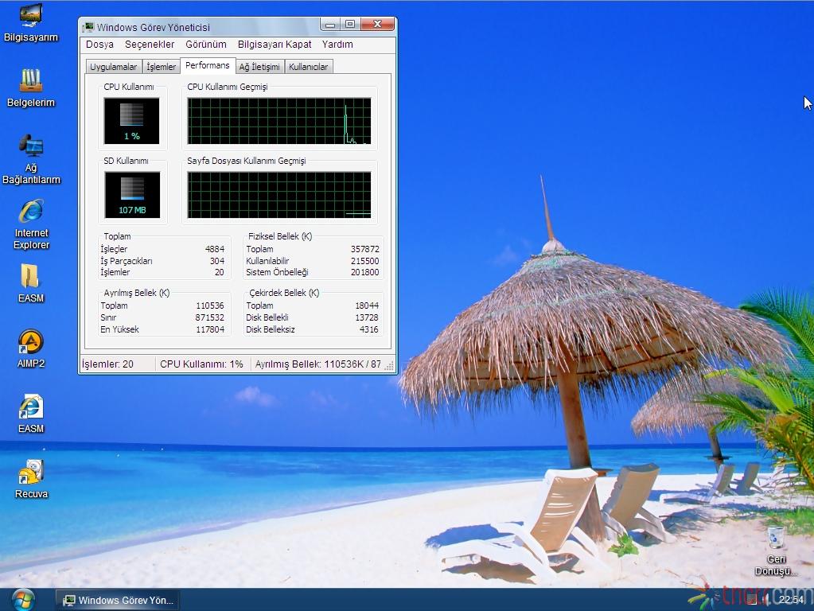The width and height of the screenshot is (814, 611).
Task: Open the Bilgisayarım desktop icon
Action: pos(30,23)
